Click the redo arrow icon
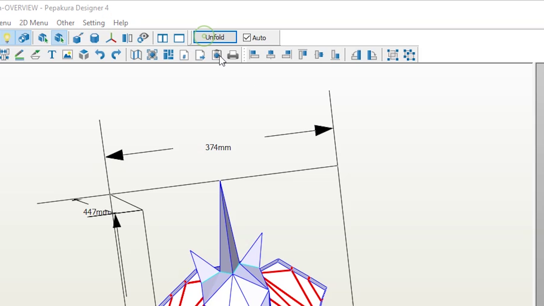The width and height of the screenshot is (544, 306). [116, 54]
